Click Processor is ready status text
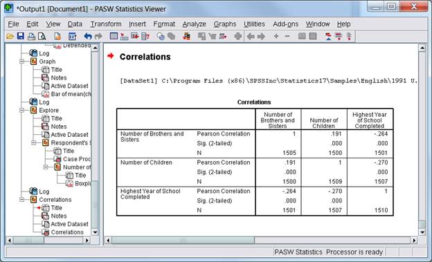The image size is (432, 262). [354, 252]
